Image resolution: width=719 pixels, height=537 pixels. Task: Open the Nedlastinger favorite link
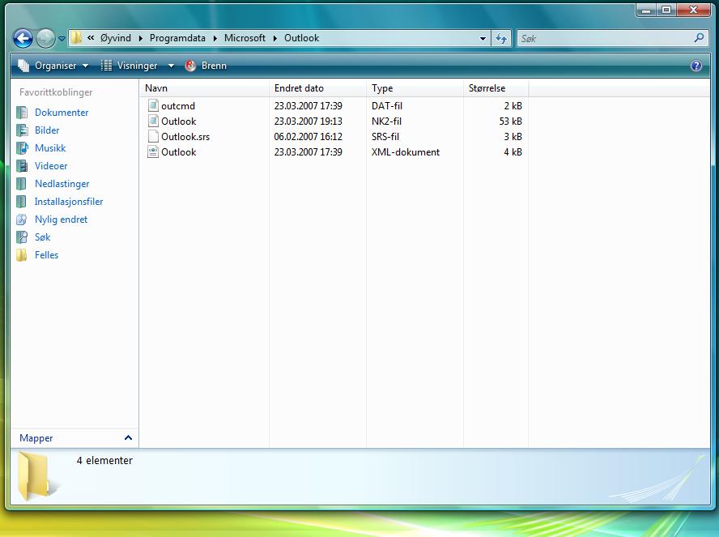pos(62,184)
